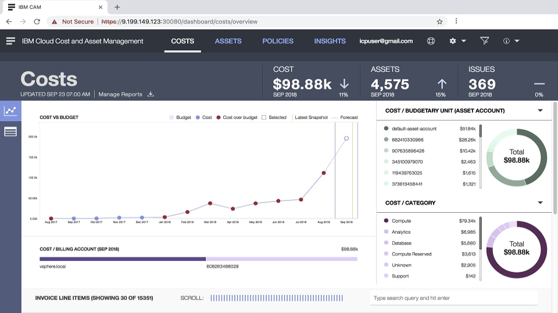The image size is (558, 313).
Task: Click the browser forward arrow
Action: 23,21
